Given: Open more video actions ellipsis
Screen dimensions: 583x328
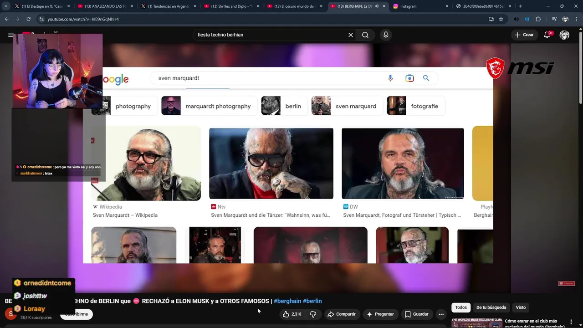Looking at the screenshot, I should 441,314.
